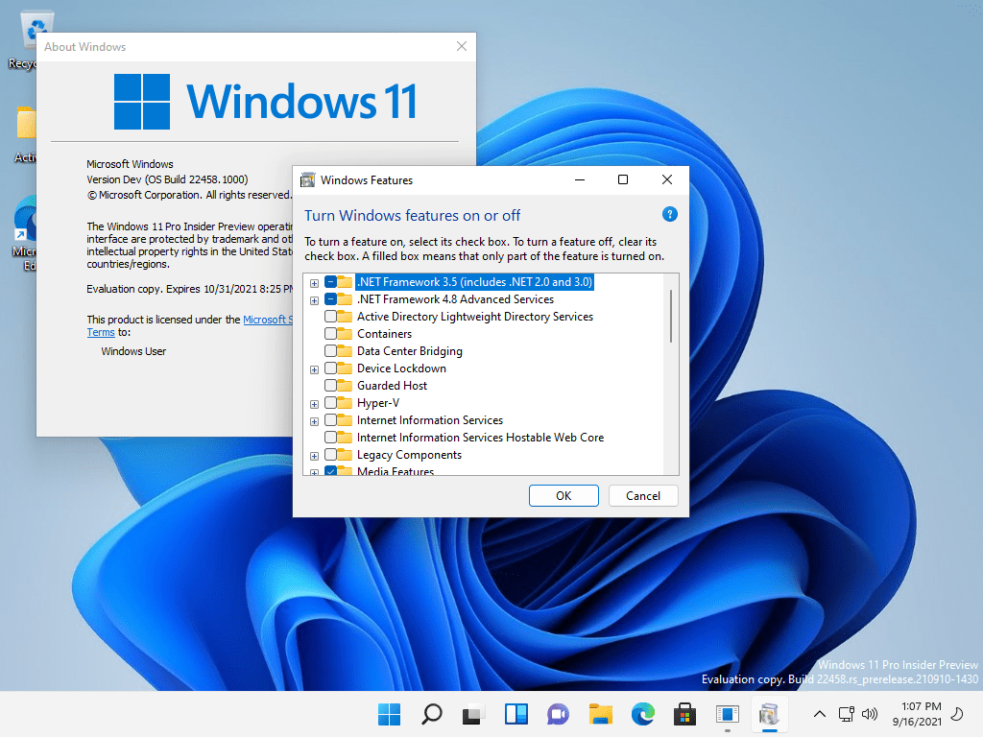The height and width of the screenshot is (737, 983).
Task: Select the Containers feature label
Action: click(384, 333)
